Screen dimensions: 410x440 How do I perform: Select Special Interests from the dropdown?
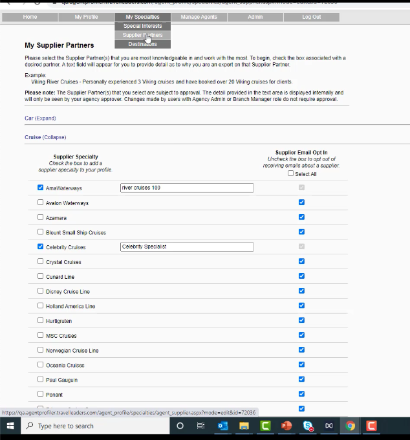pos(142,26)
